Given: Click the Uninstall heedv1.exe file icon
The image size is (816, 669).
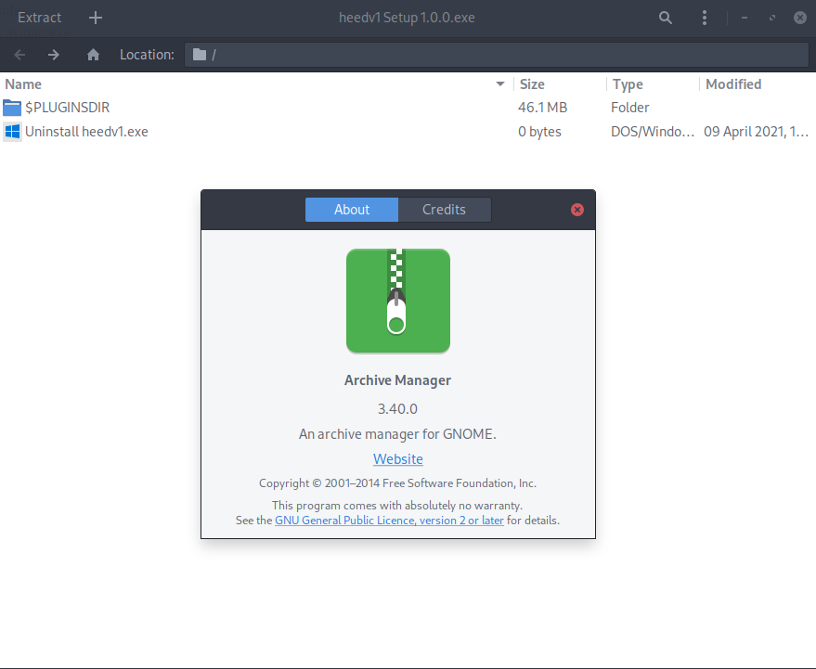Looking at the screenshot, I should (x=12, y=132).
